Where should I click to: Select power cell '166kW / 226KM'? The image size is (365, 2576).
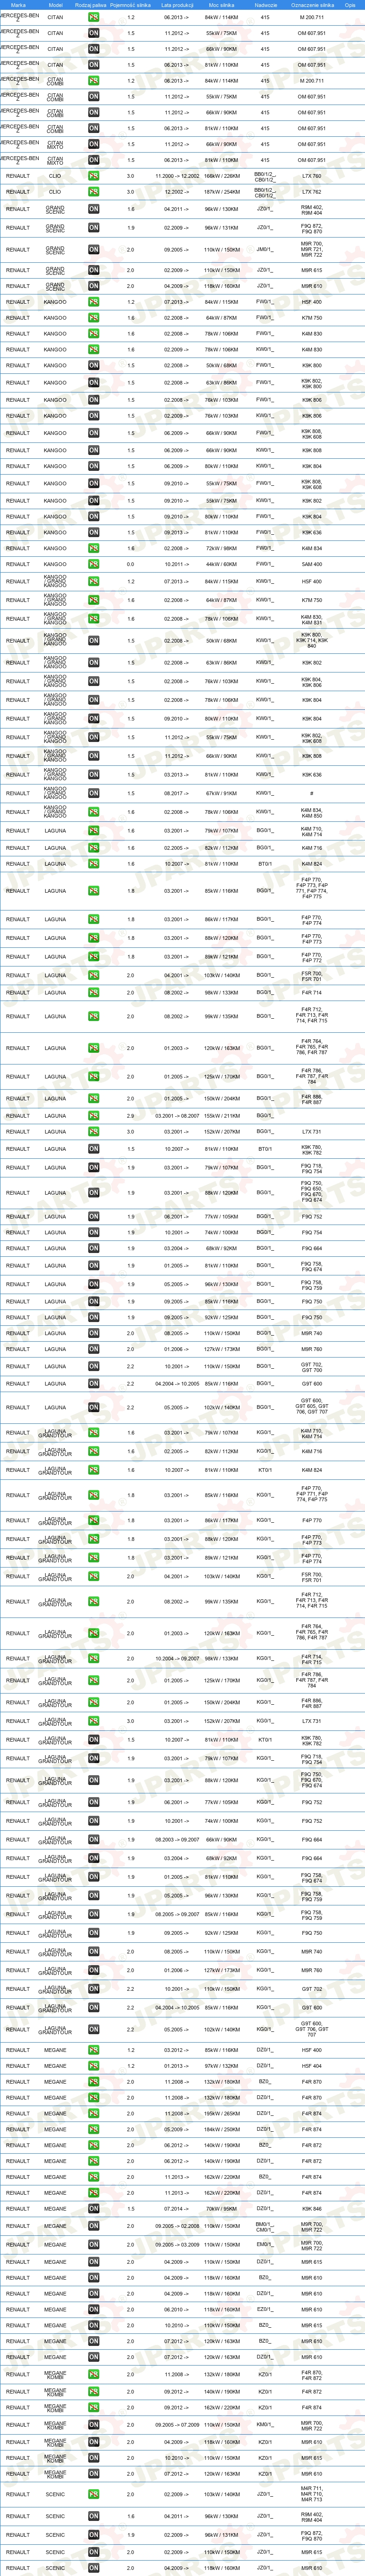(x=222, y=176)
